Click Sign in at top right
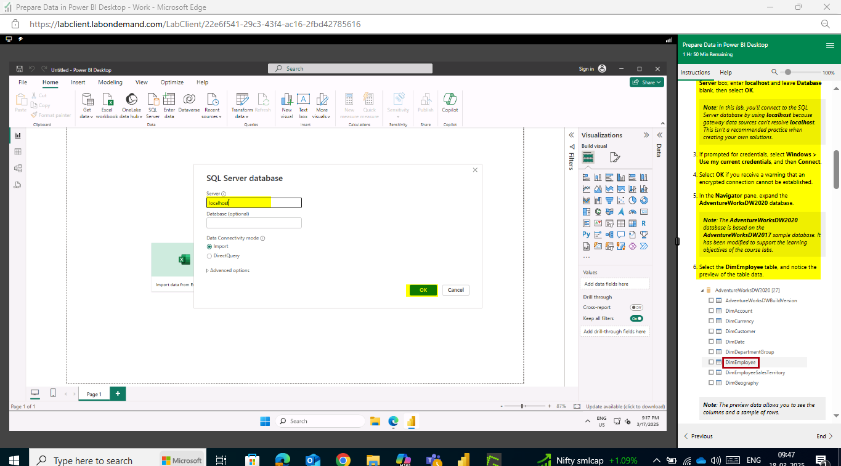 pyautogui.click(x=592, y=69)
